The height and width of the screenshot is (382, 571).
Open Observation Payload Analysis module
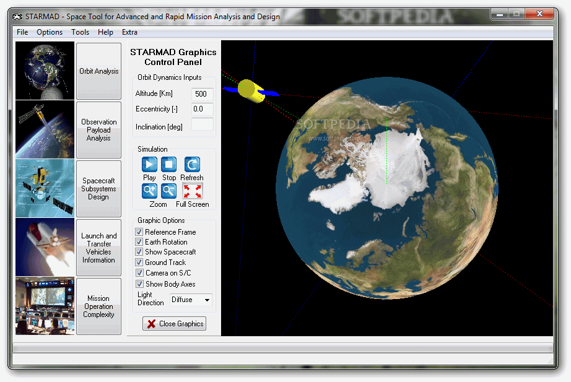coord(98,130)
